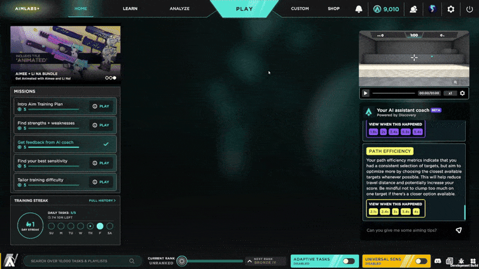479x269 pixels.
Task: Click the current rank badge icon
Action: (x=182, y=261)
